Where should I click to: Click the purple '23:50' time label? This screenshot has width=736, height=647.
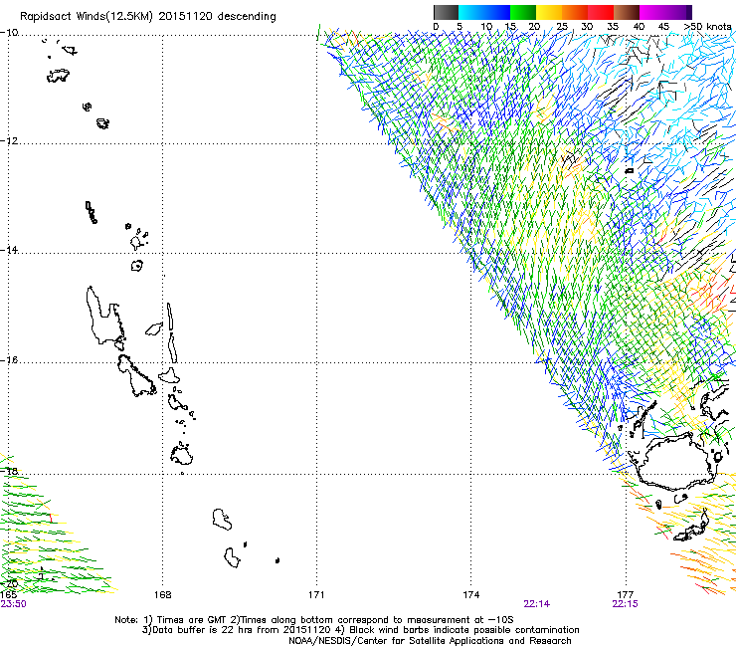[x=14, y=604]
